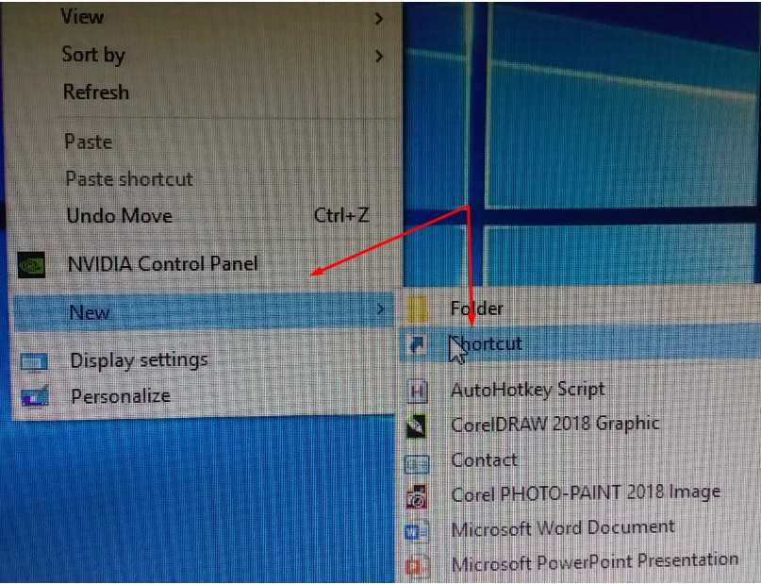Choose Undo Move entry

pos(206,216)
